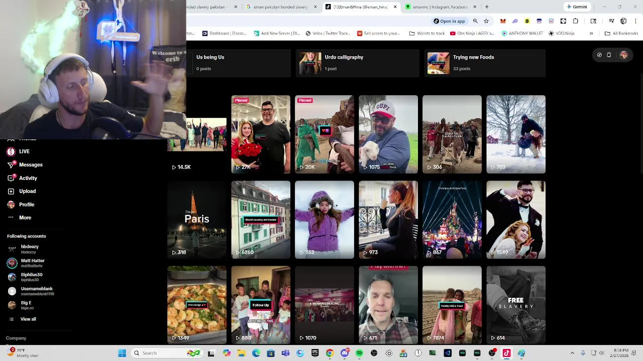643x361 pixels.
Task: Open Messages in the sidebar
Action: [25, 164]
